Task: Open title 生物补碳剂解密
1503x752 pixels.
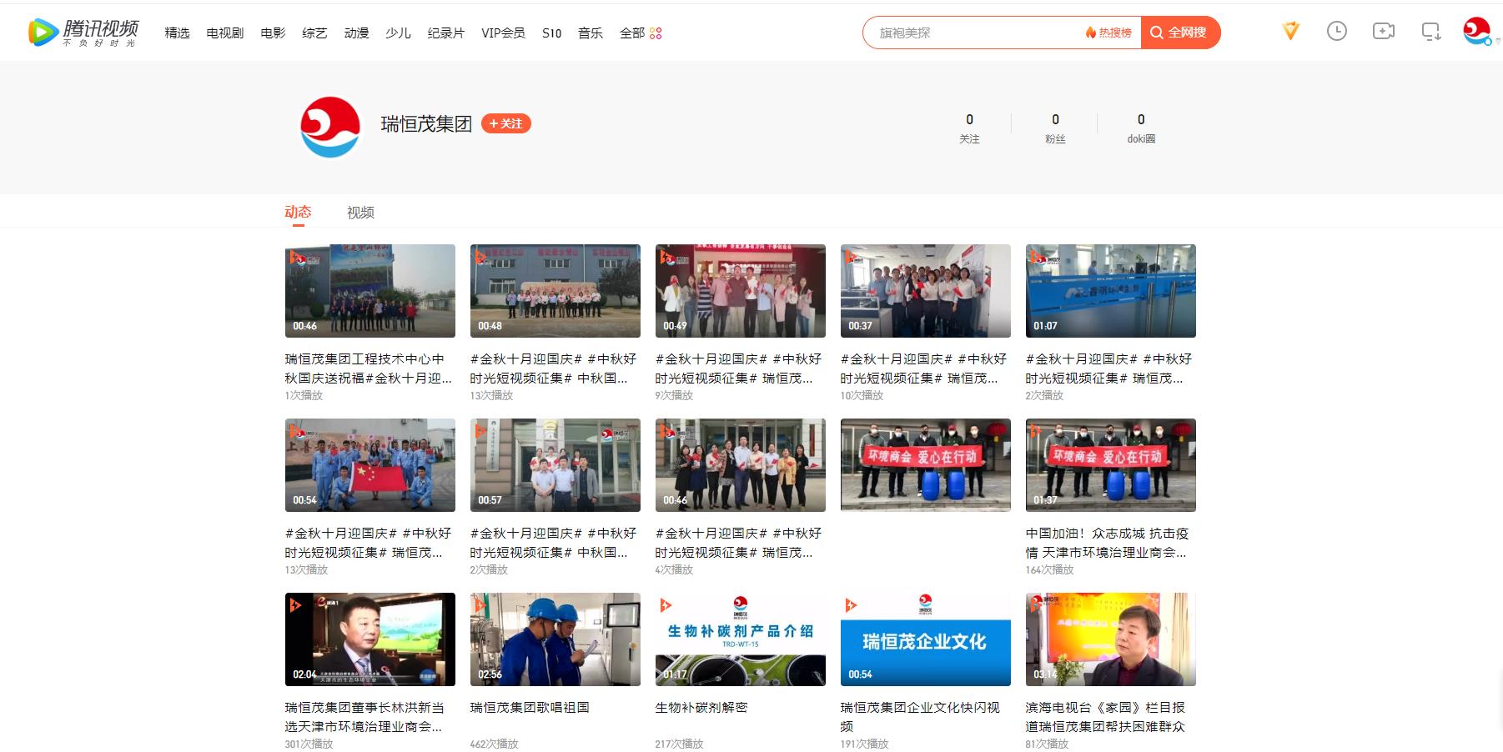Action: 701,708
